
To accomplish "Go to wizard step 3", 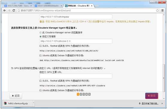I will click(84, 94).
